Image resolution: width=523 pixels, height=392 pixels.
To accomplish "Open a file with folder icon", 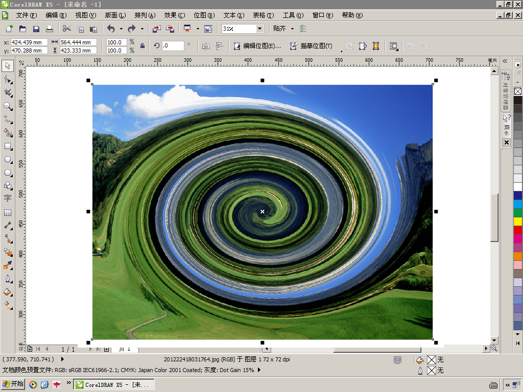I will (22, 29).
